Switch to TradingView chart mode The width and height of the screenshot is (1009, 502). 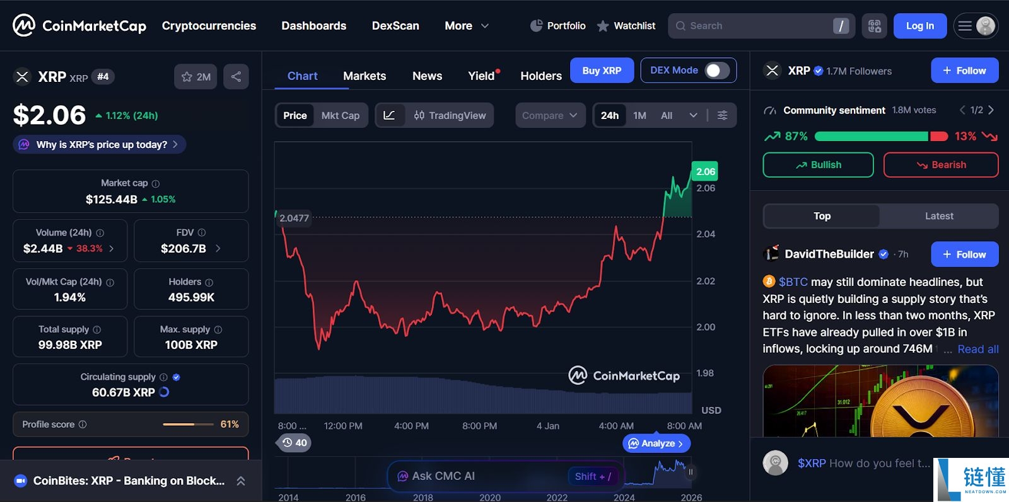450,115
